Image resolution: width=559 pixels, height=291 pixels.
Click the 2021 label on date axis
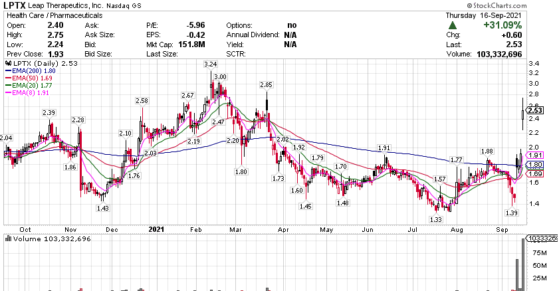156,229
